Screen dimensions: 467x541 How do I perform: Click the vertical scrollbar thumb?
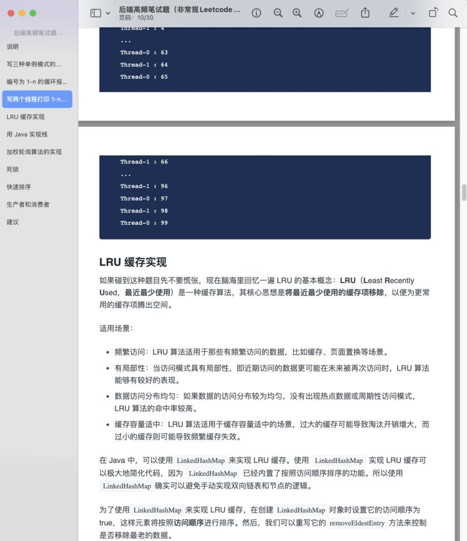(x=464, y=192)
